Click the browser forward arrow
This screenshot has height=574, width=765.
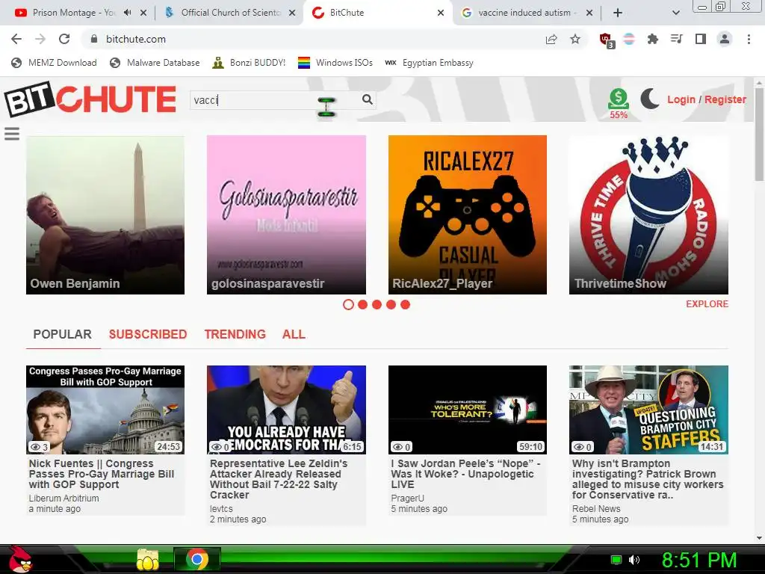40,39
